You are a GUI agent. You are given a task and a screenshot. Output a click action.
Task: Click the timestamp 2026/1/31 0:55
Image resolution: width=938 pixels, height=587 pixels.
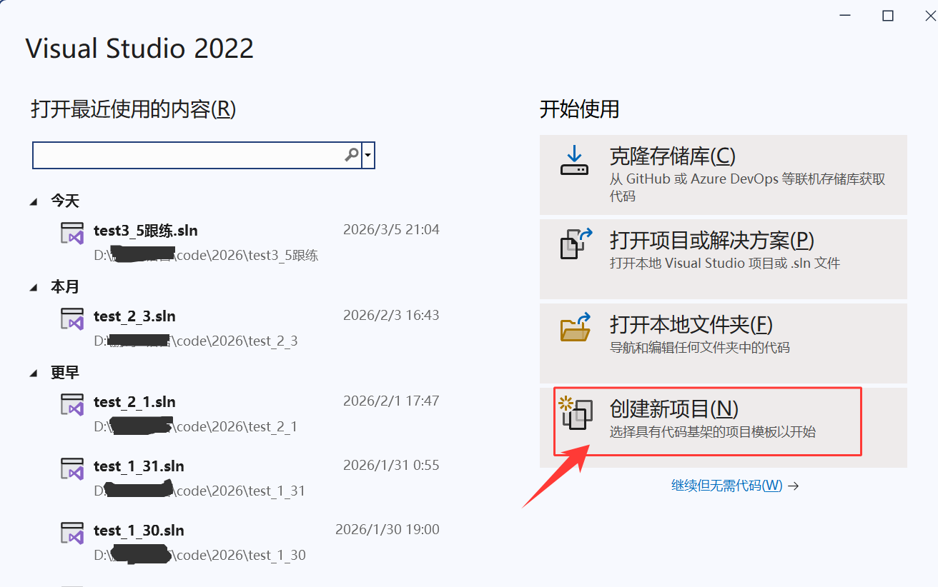(x=391, y=466)
